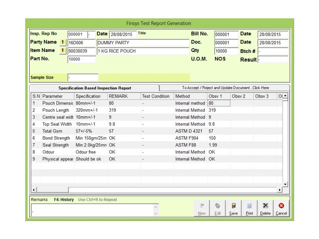Click the Doc. number input field

coord(226,43)
